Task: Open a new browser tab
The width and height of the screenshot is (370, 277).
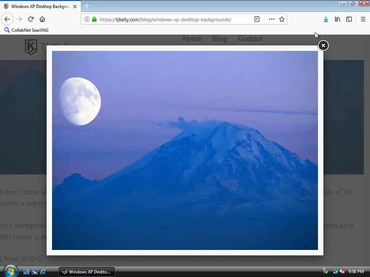Action: pos(87,6)
